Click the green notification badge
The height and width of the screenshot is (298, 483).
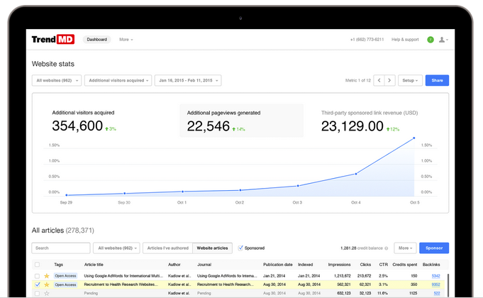tap(431, 40)
